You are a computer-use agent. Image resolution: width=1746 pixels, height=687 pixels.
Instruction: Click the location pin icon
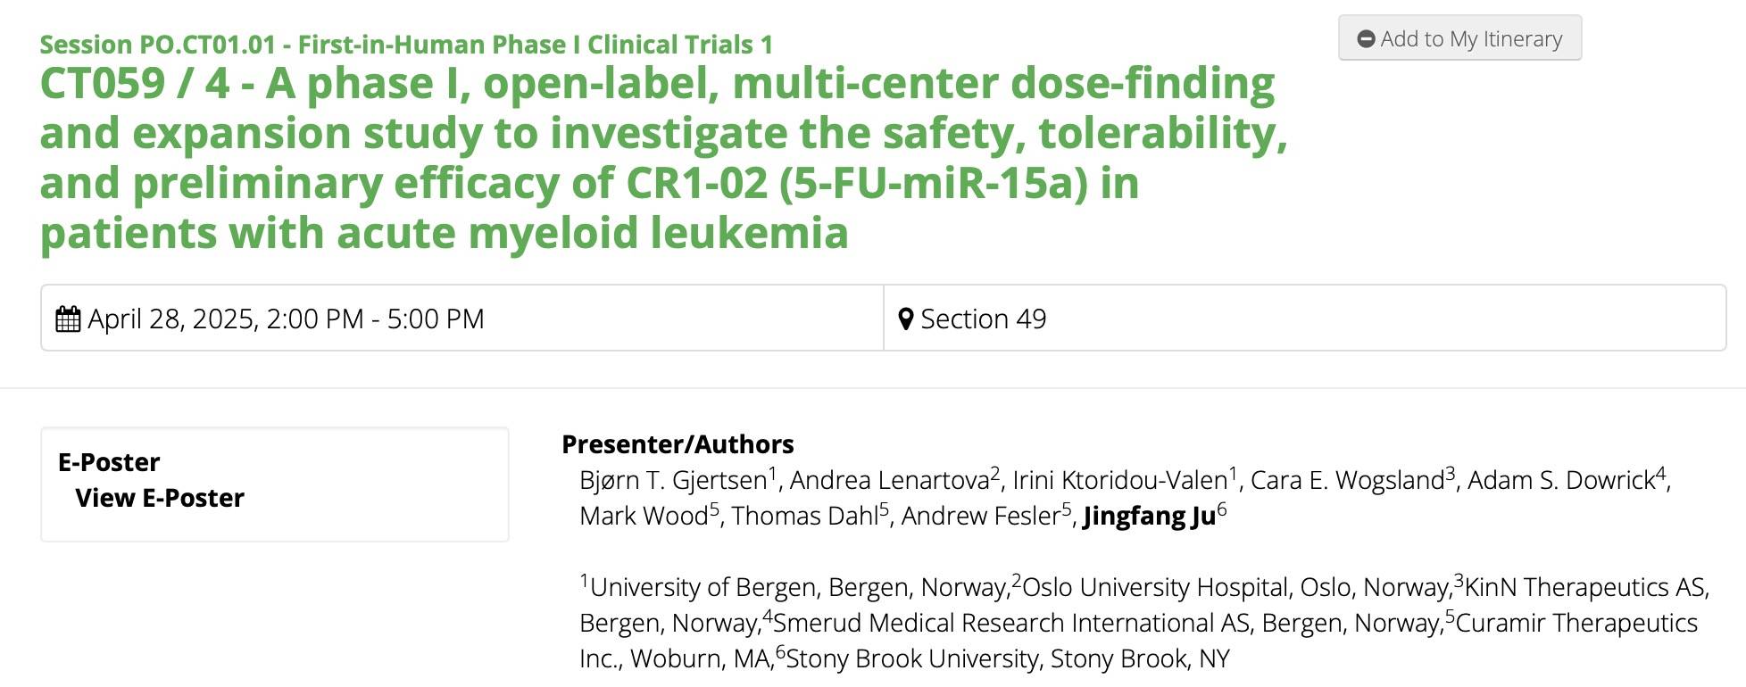pos(905,319)
